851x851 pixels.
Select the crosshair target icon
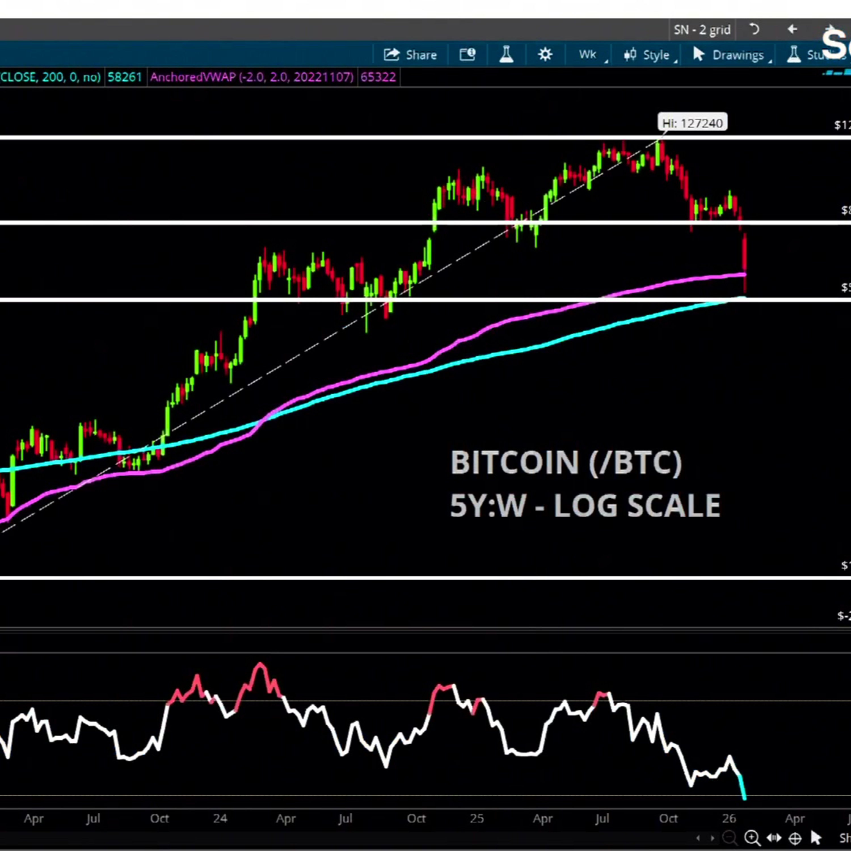(x=795, y=838)
